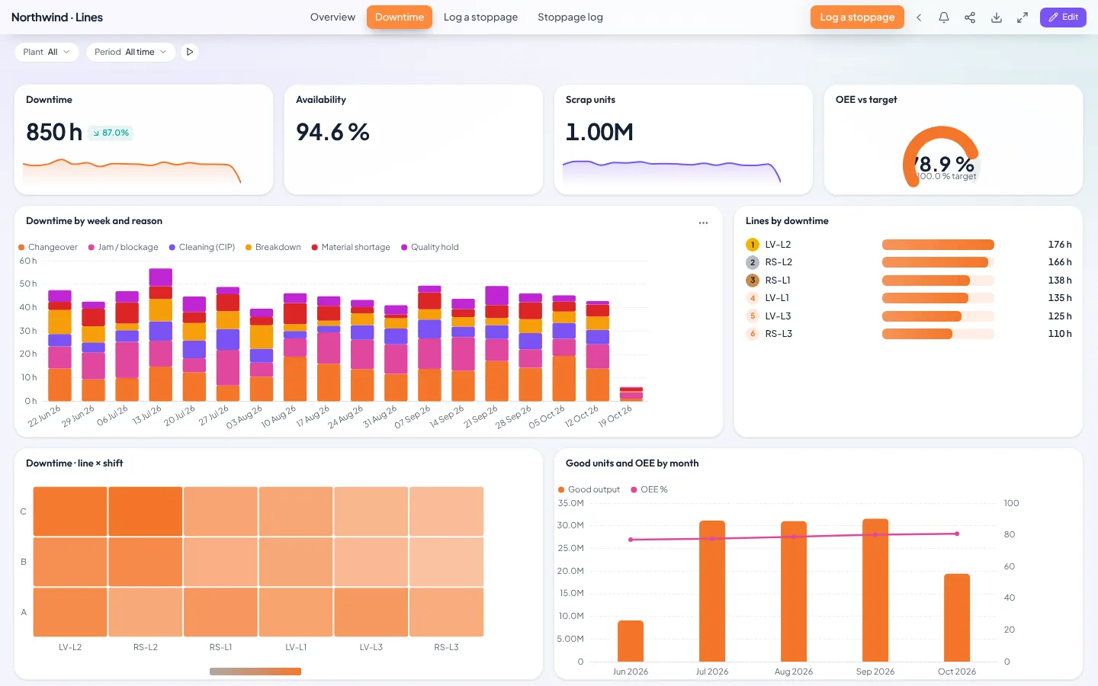Click the rank 1 badge for LV-L2

pyautogui.click(x=753, y=245)
